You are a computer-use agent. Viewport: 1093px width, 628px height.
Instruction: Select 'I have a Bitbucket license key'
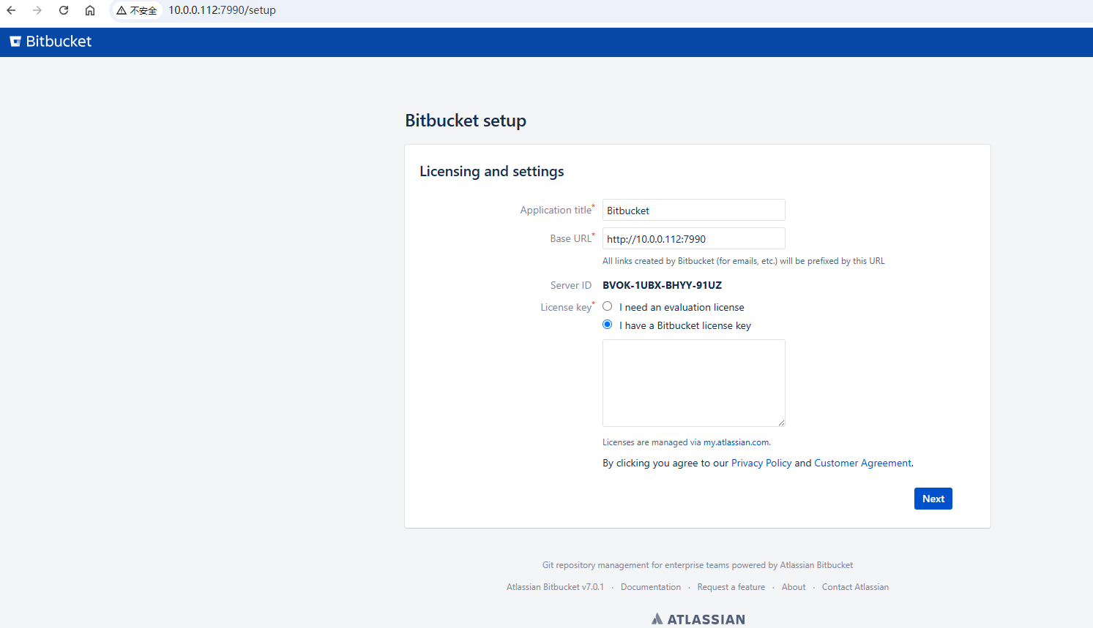click(608, 325)
